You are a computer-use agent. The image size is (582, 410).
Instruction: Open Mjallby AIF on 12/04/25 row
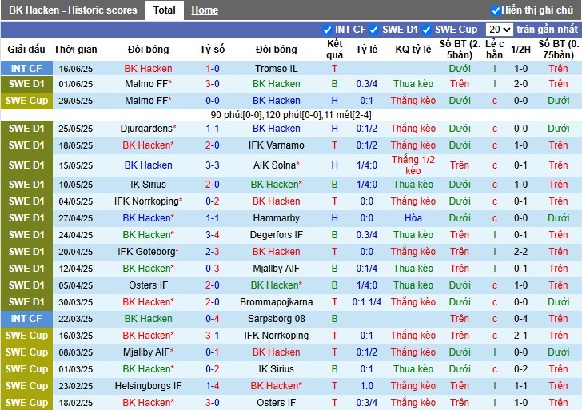(276, 269)
